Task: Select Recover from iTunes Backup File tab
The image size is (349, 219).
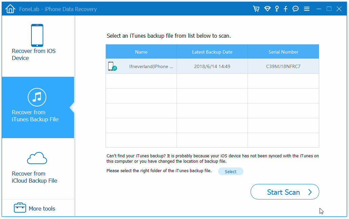Action: pyautogui.click(x=38, y=107)
